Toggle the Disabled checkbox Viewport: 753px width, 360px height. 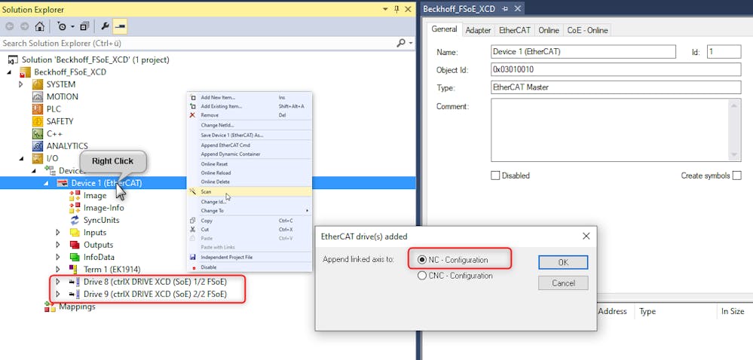point(495,175)
